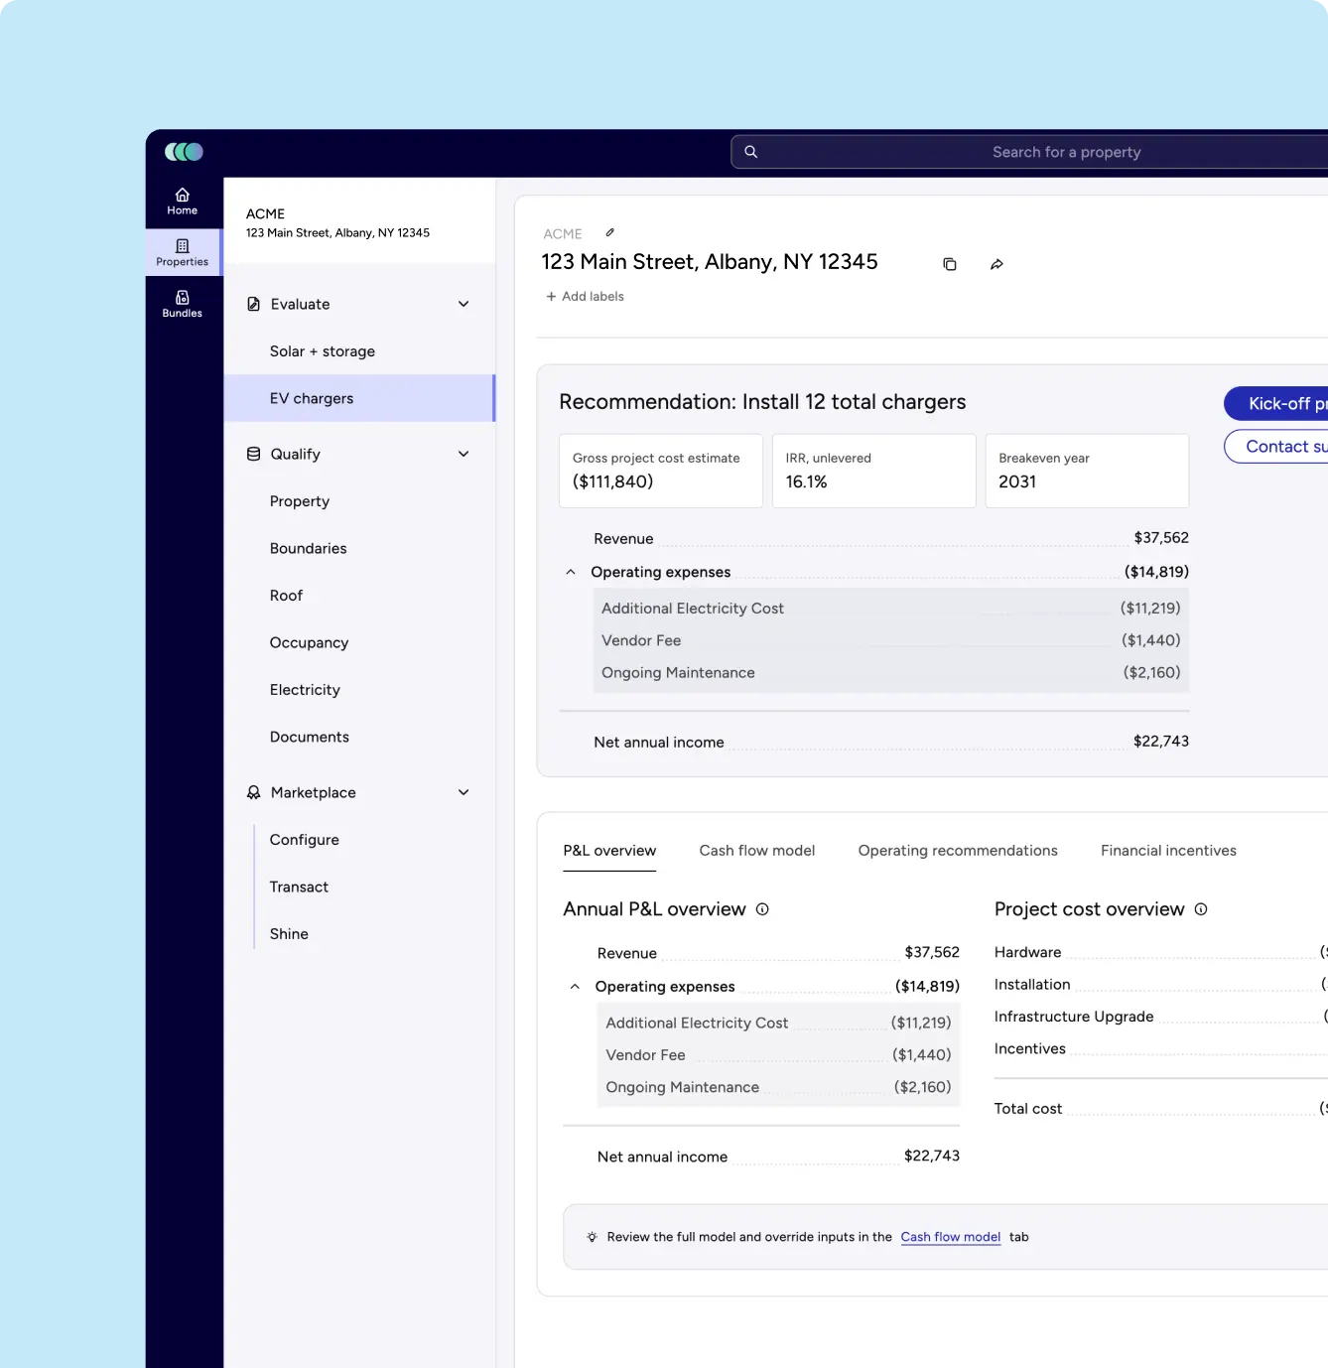
Task: Click Revenue $37,562 in Annual P&L overview
Action: [778, 953]
